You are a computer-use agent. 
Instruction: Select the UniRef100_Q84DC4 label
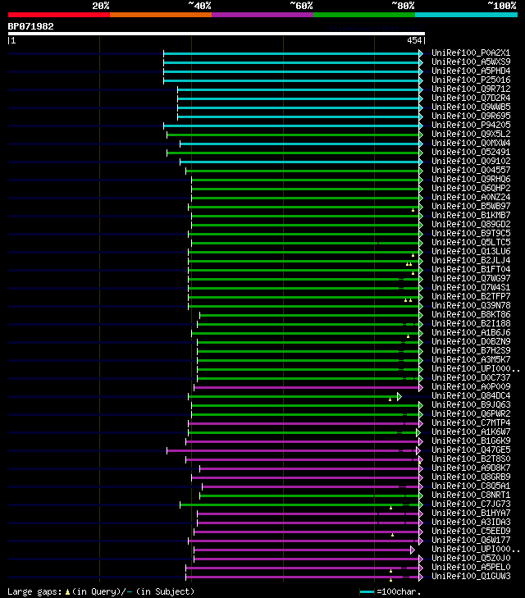click(471, 396)
